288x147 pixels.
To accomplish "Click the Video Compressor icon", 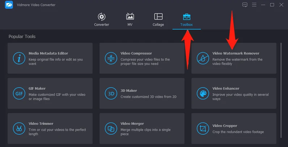I will coord(111,58).
